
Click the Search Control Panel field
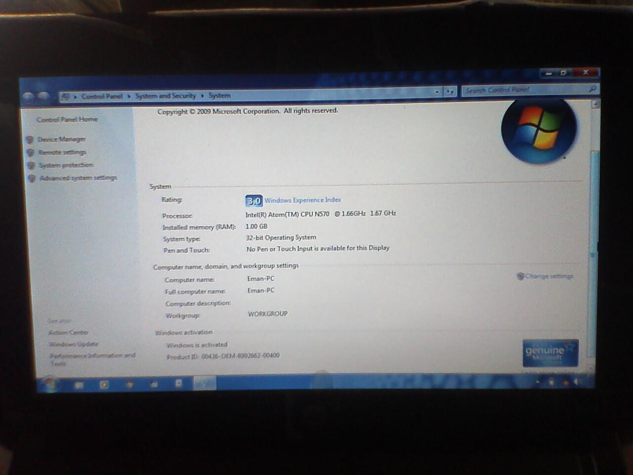pyautogui.click(x=530, y=90)
